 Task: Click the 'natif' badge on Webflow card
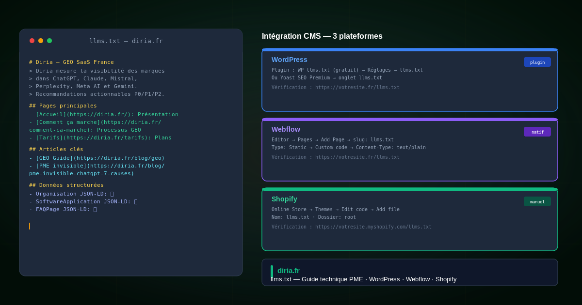537,132
